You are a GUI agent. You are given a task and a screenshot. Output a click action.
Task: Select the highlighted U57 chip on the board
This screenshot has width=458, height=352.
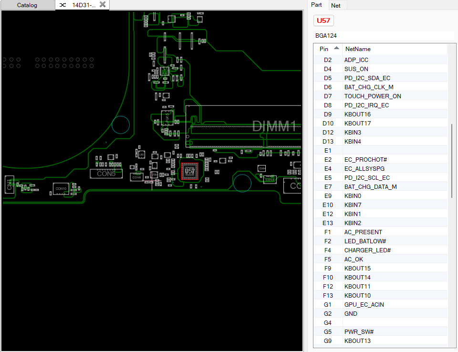pos(190,171)
